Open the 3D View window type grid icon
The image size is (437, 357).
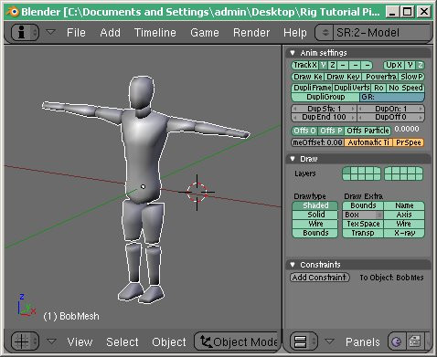click(25, 341)
